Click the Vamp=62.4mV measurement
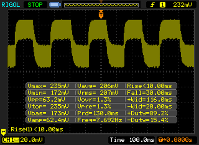The image size is (199, 145). pos(48,120)
